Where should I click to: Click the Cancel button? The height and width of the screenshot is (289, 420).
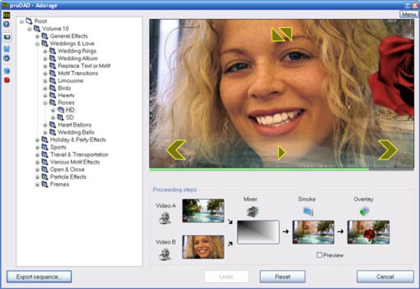coord(385,277)
